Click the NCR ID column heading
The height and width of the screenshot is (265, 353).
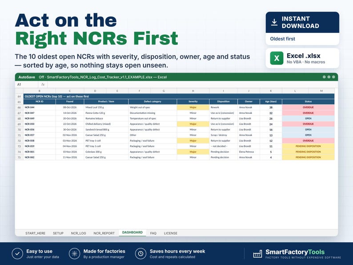(40, 101)
